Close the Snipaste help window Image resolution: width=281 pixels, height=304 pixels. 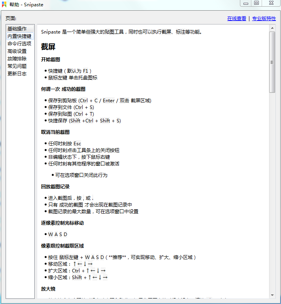coord(271,3)
